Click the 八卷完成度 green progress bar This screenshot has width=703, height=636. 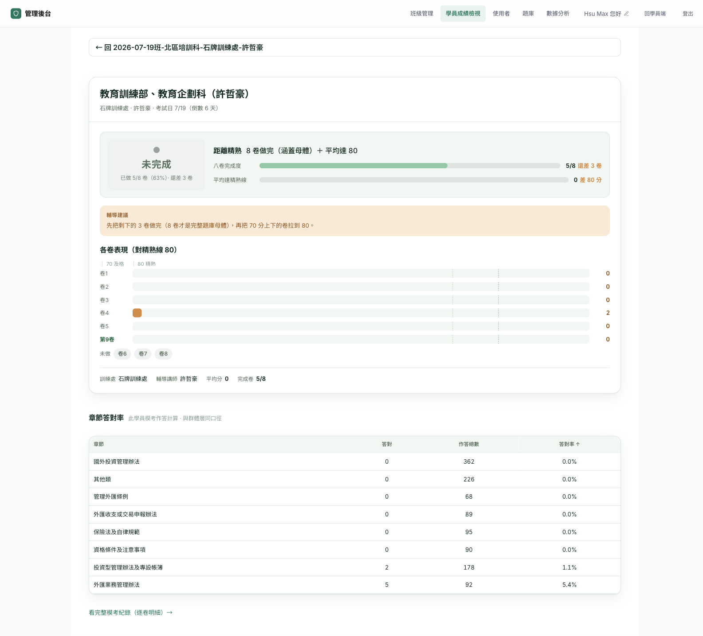(353, 166)
